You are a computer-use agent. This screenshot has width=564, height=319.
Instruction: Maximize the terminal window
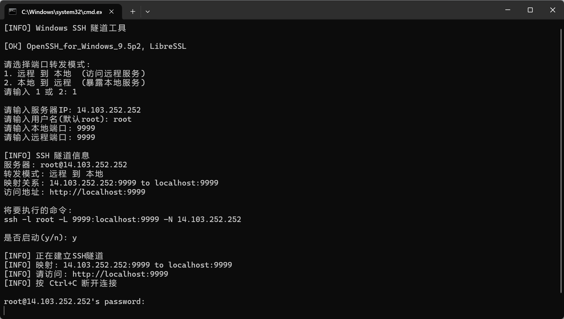click(530, 10)
